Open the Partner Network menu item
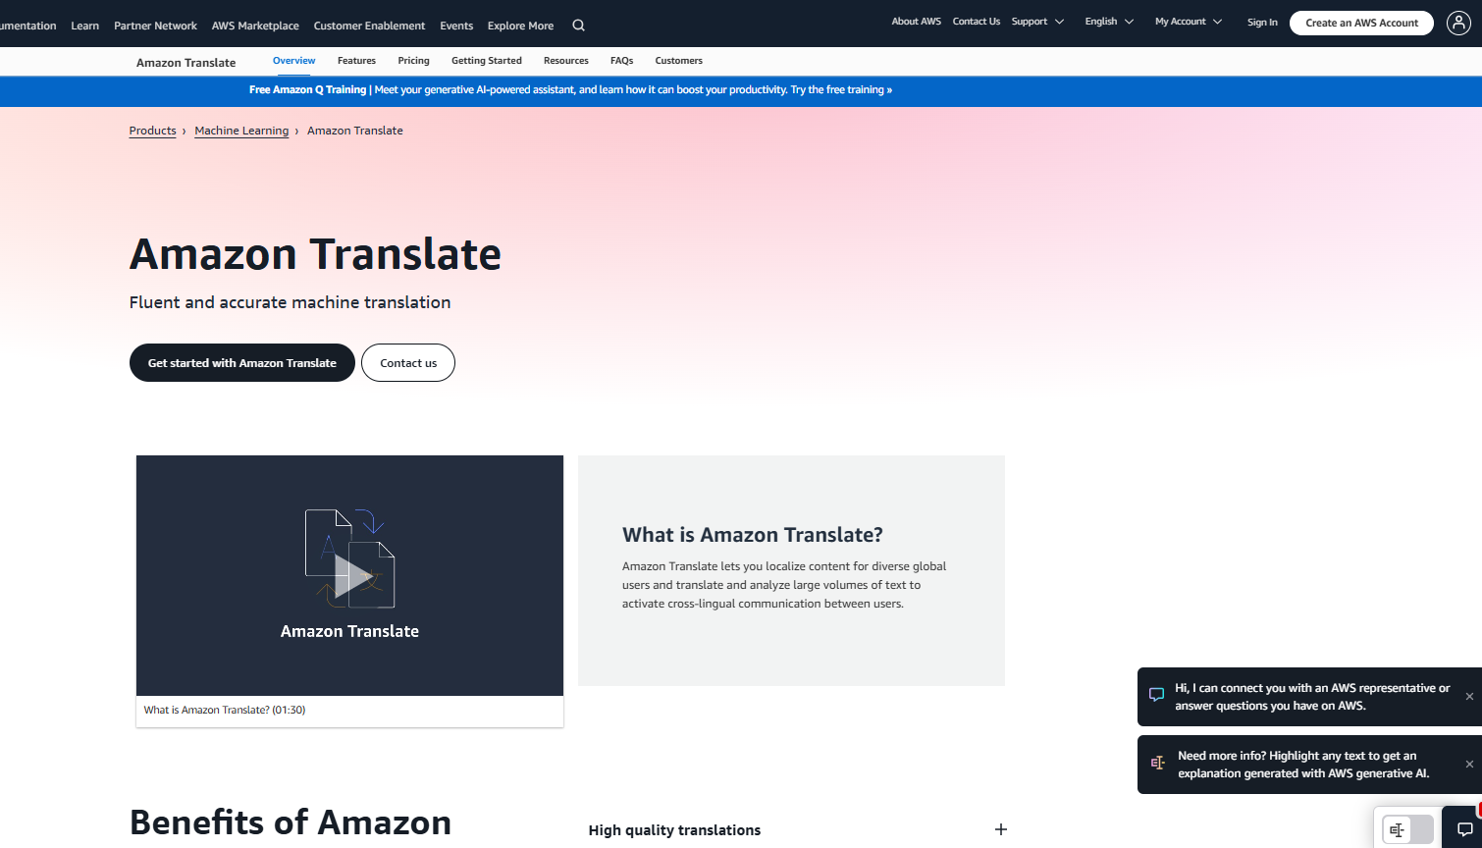 (155, 26)
